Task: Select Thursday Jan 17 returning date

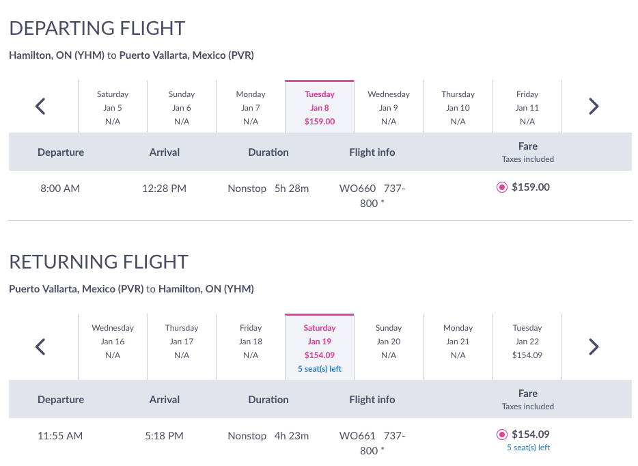Action: (182, 347)
